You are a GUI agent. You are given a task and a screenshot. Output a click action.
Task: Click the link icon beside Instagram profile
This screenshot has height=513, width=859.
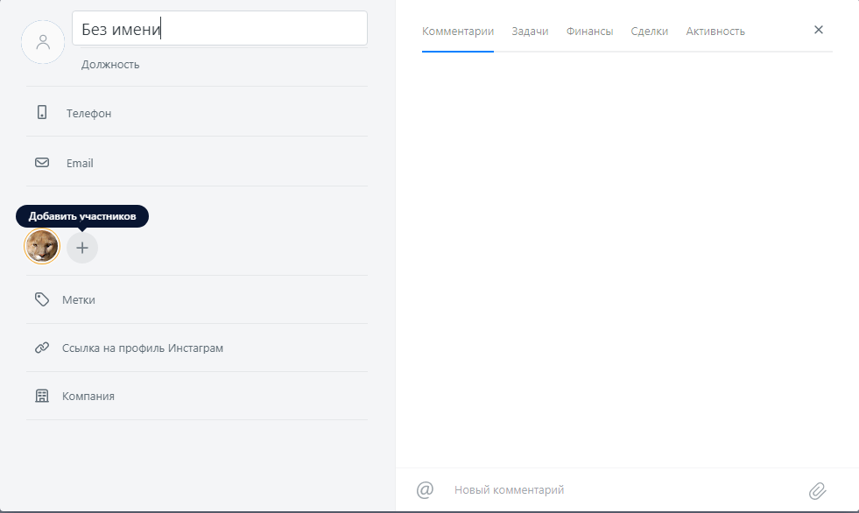42,348
